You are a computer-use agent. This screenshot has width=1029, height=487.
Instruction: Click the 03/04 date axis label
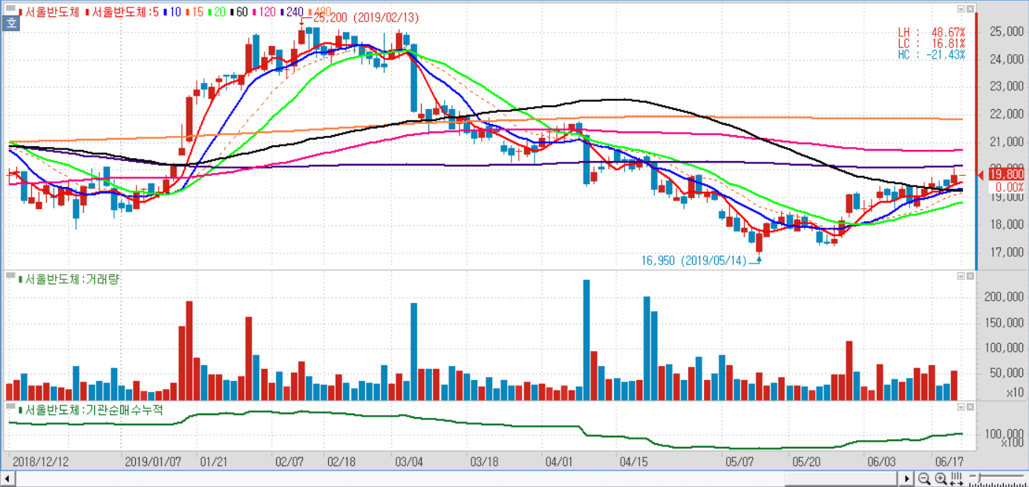click(x=409, y=461)
